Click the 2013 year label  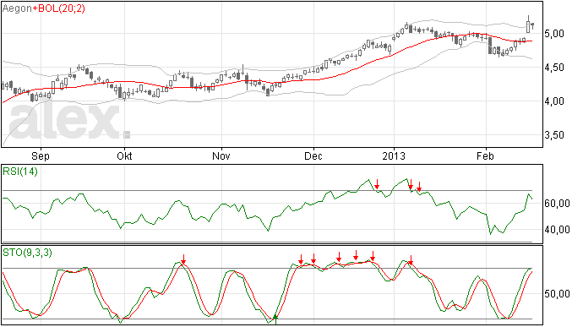click(x=394, y=155)
